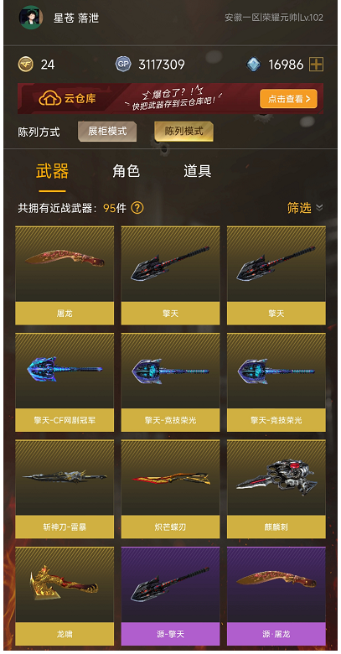The height and width of the screenshot is (654, 341).
Task: Expand the 筛选 filter dropdown
Action: pyautogui.click(x=305, y=208)
